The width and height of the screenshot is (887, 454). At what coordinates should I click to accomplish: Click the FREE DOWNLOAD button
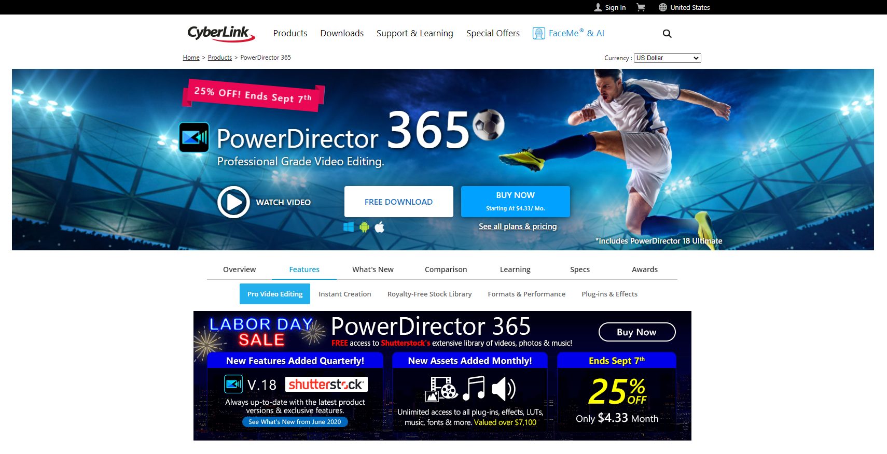[398, 202]
